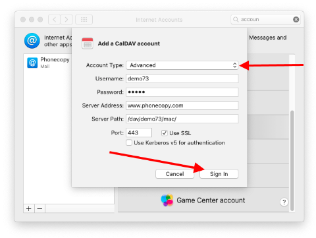Click the forward navigation arrow in toolbar
The width and height of the screenshot is (316, 238).
click(x=66, y=20)
